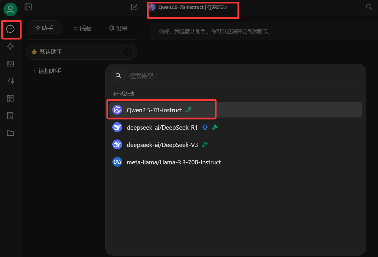Open the mini apps grid icon
Viewport: 378px width, 257px height.
(10, 98)
